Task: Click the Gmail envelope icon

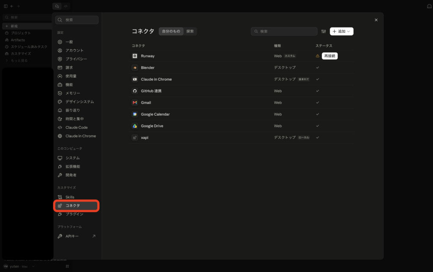Action: click(135, 103)
